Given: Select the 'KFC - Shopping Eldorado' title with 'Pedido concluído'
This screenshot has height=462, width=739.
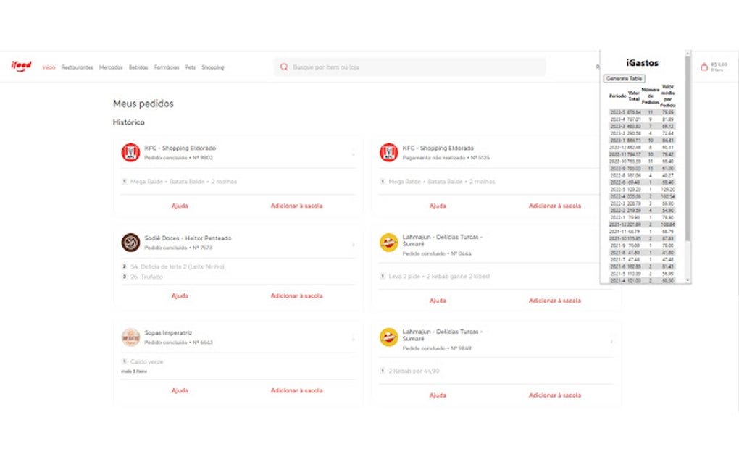Looking at the screenshot, I should [180, 148].
